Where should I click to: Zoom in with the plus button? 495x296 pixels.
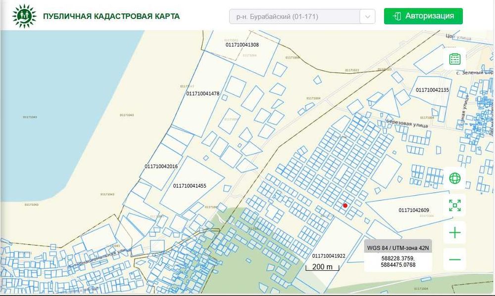click(x=454, y=233)
